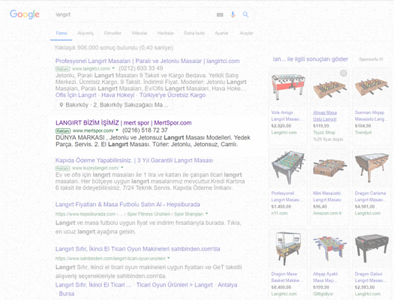
Task: Open the dropdown arrow next to www.mertspor.com
Action: [x=117, y=130]
